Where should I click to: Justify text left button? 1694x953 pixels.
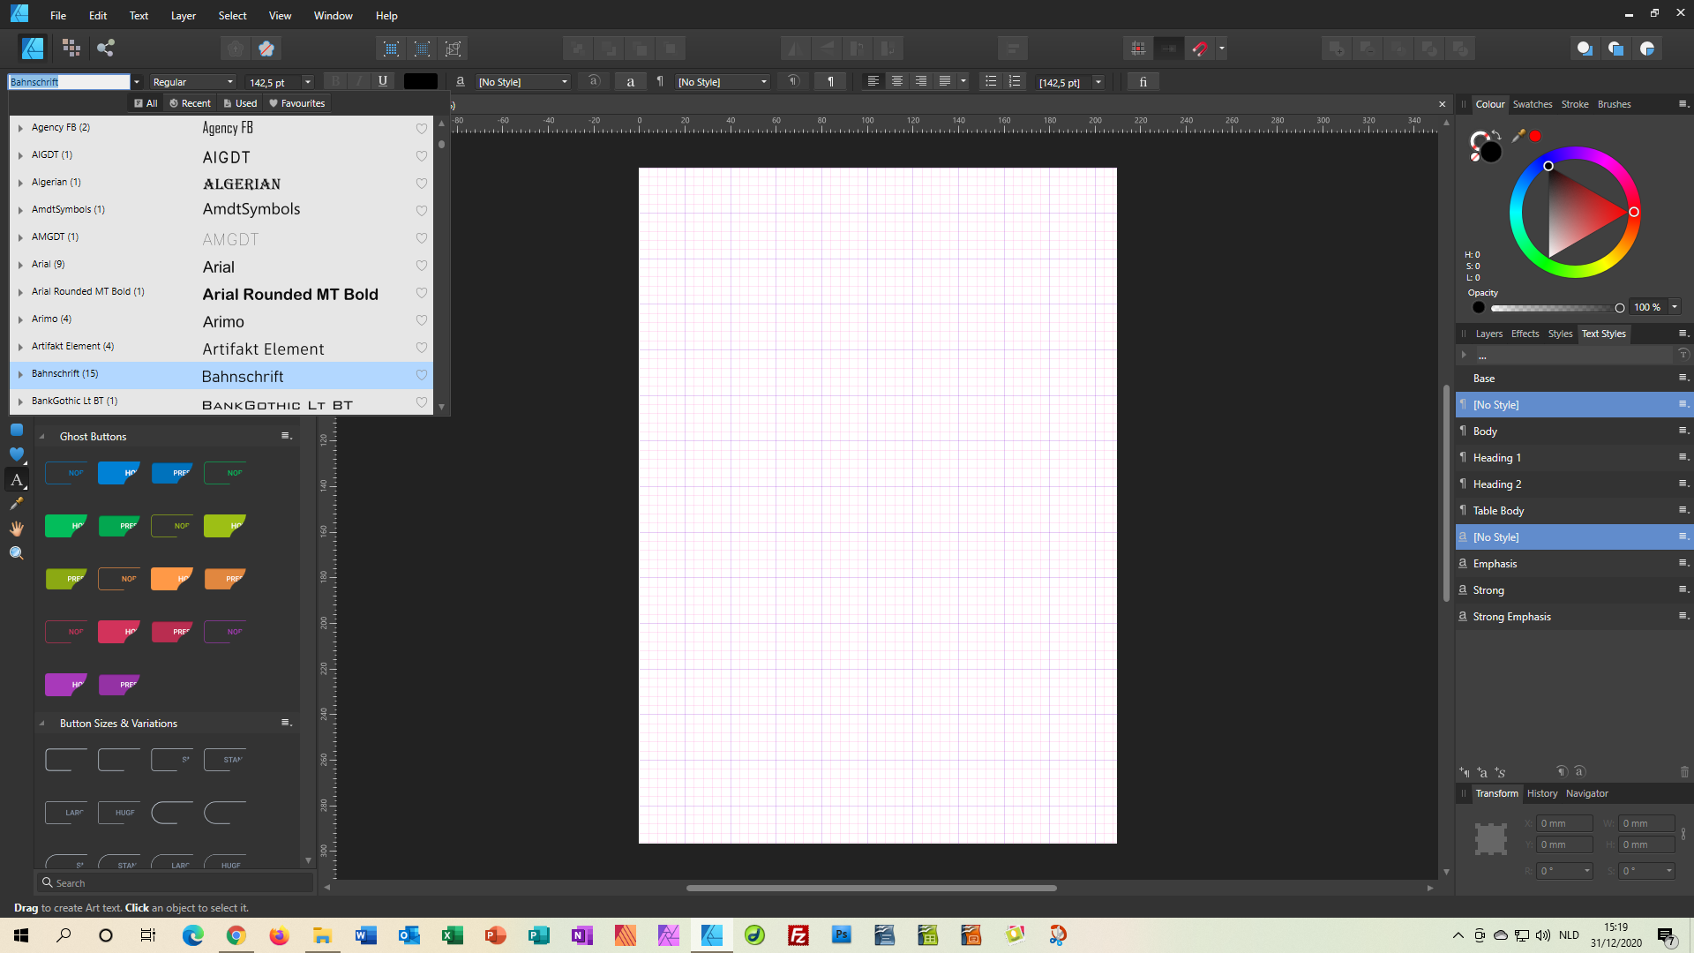[x=945, y=81]
